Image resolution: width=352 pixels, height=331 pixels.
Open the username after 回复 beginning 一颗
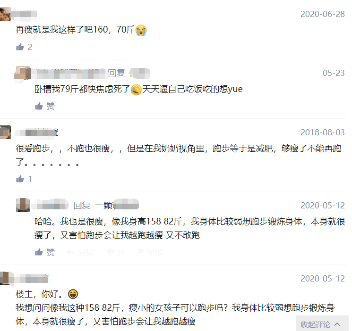117,205
